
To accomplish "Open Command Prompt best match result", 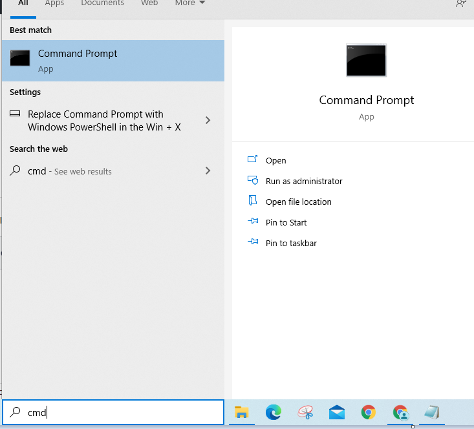I will pyautogui.click(x=113, y=61).
